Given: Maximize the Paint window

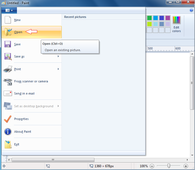Looking at the screenshot, I should pyautogui.click(x=178, y=2).
